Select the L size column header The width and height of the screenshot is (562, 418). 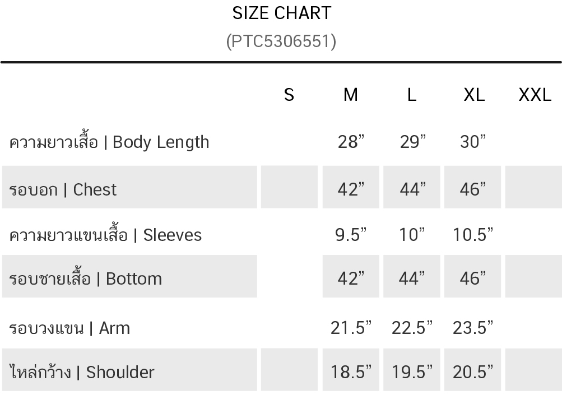[x=412, y=95]
